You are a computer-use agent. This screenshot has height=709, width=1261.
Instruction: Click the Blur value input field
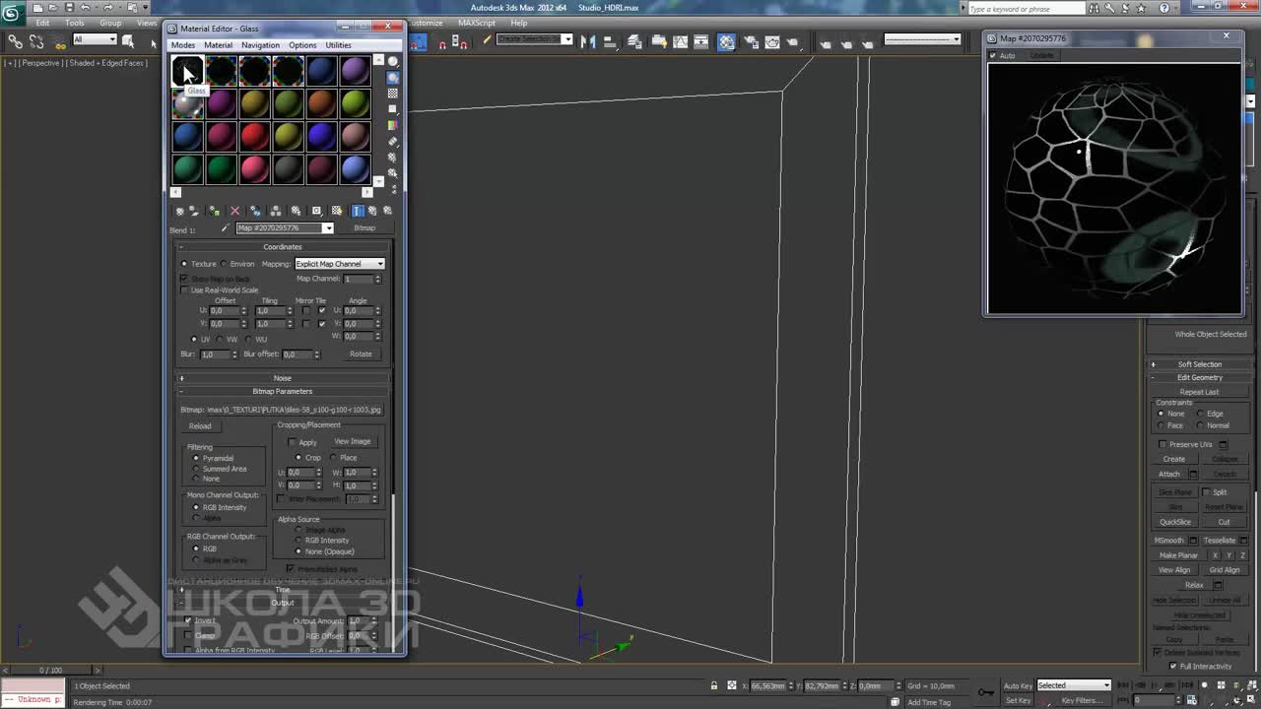214,354
